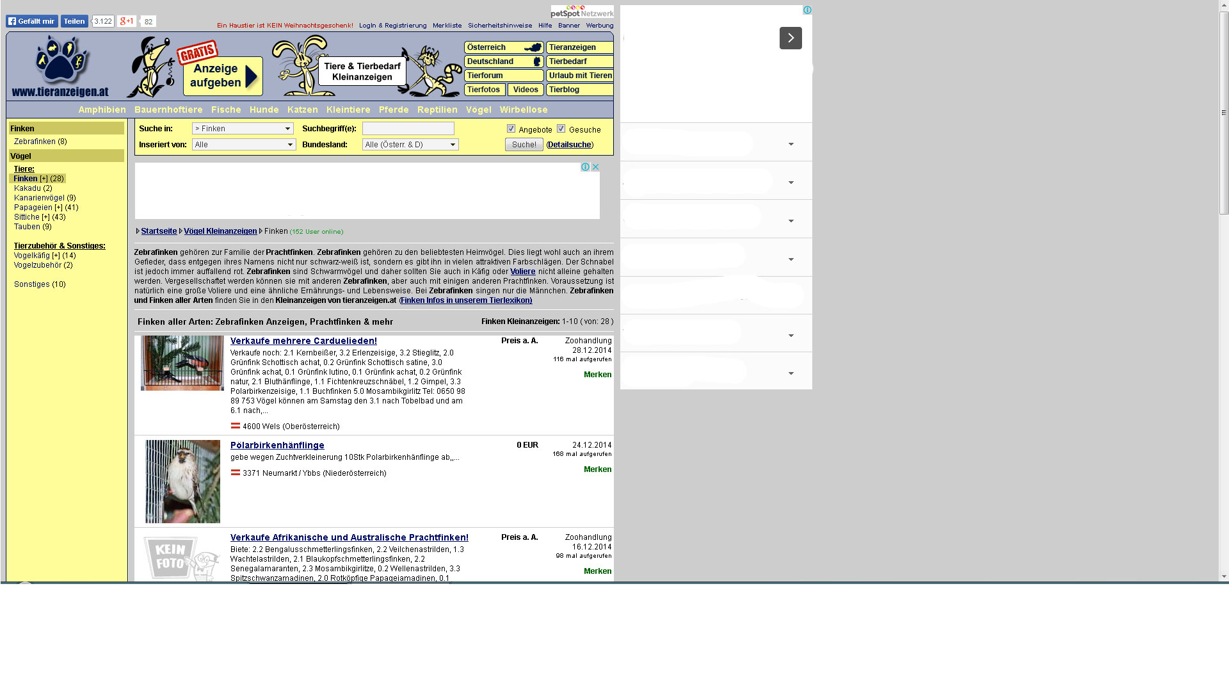Open the Pferde category tab
This screenshot has width=1229, height=675.
pos(394,110)
